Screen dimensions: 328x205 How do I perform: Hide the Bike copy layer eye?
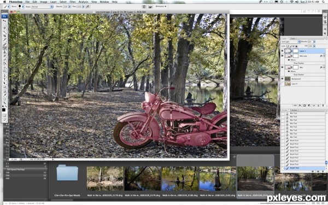283,56
